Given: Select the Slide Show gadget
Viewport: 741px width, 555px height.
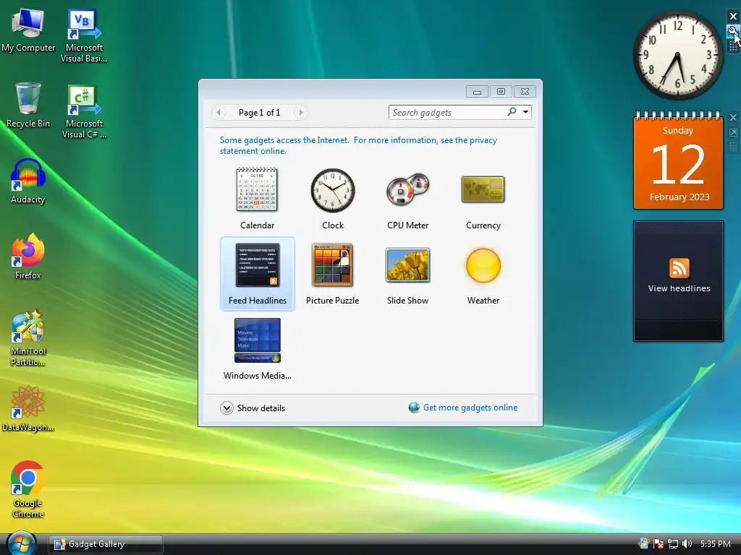Looking at the screenshot, I should [408, 274].
